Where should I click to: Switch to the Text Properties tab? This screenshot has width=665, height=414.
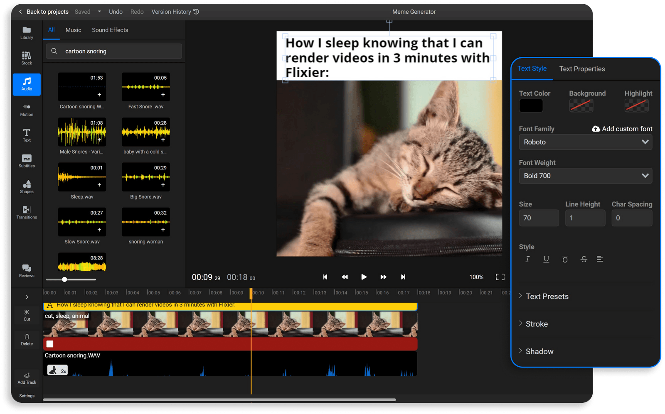[x=582, y=69]
